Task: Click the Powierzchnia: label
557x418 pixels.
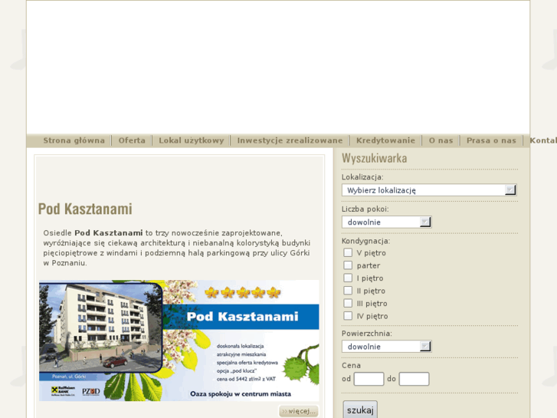Action: 367,334
